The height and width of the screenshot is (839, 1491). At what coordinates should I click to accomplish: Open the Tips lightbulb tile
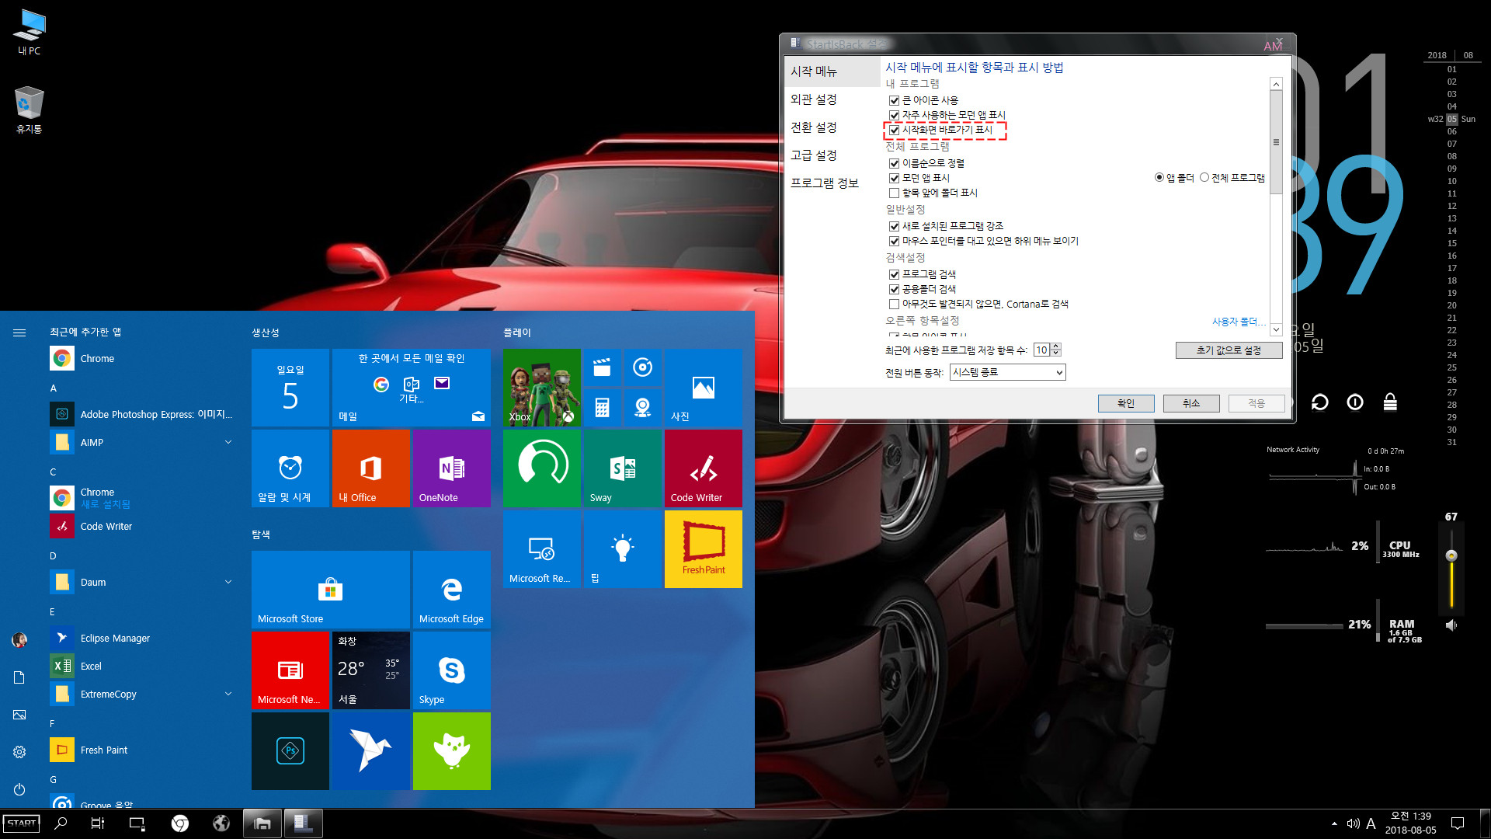tap(622, 549)
